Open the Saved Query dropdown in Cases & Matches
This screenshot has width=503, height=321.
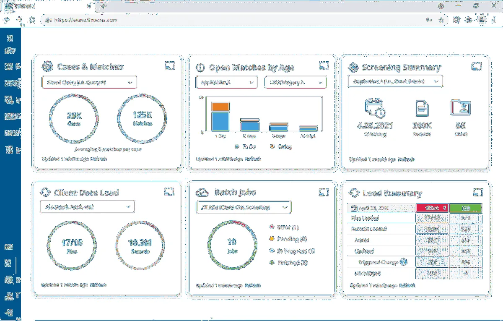89,82
